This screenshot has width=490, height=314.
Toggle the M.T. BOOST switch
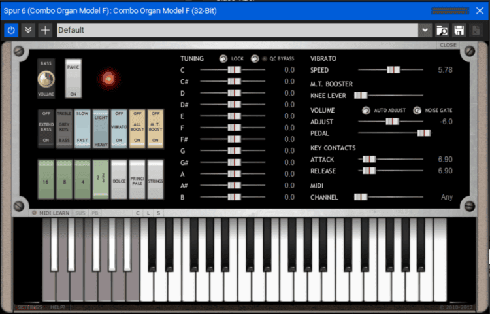155,128
